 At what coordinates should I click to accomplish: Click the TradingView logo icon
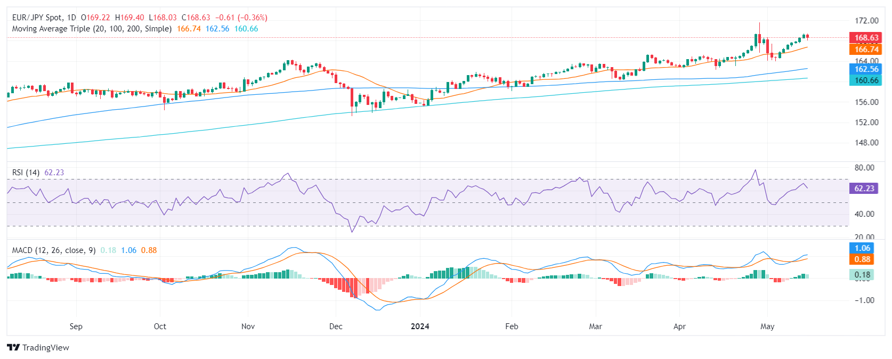pos(13,347)
